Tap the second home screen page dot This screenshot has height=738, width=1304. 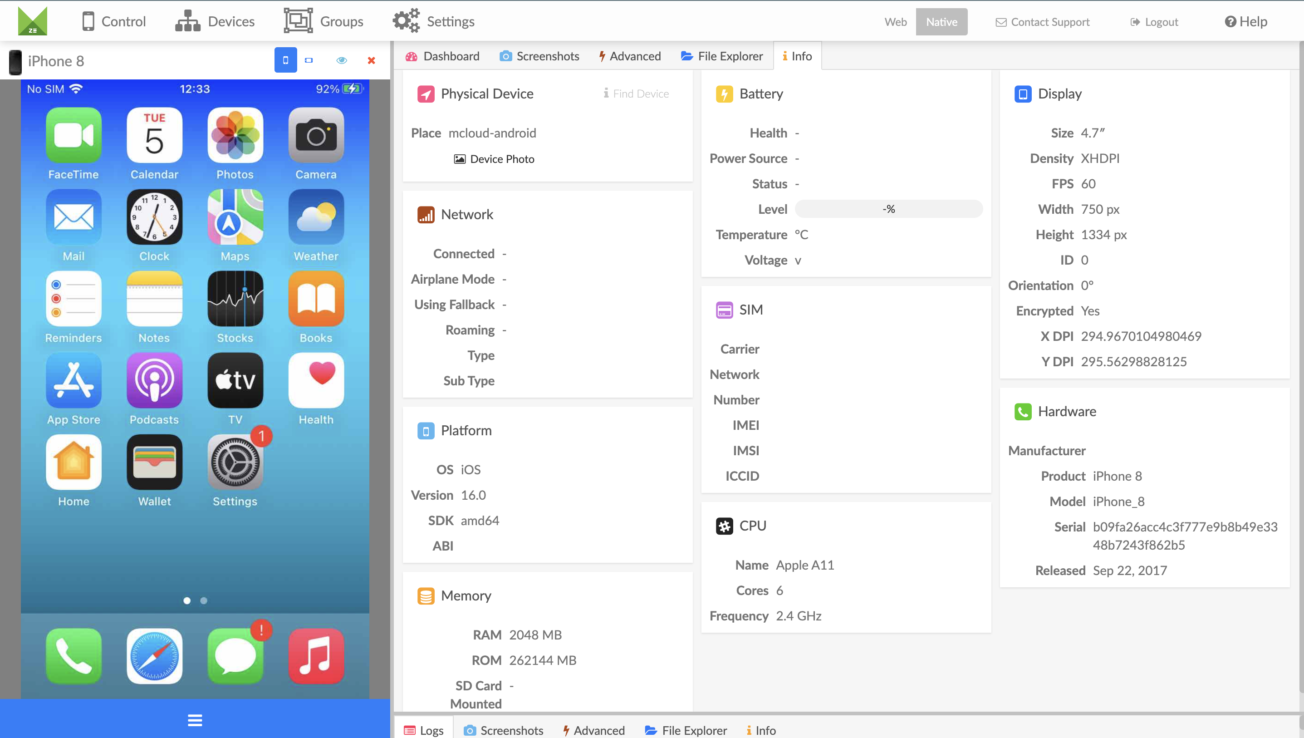tap(204, 600)
